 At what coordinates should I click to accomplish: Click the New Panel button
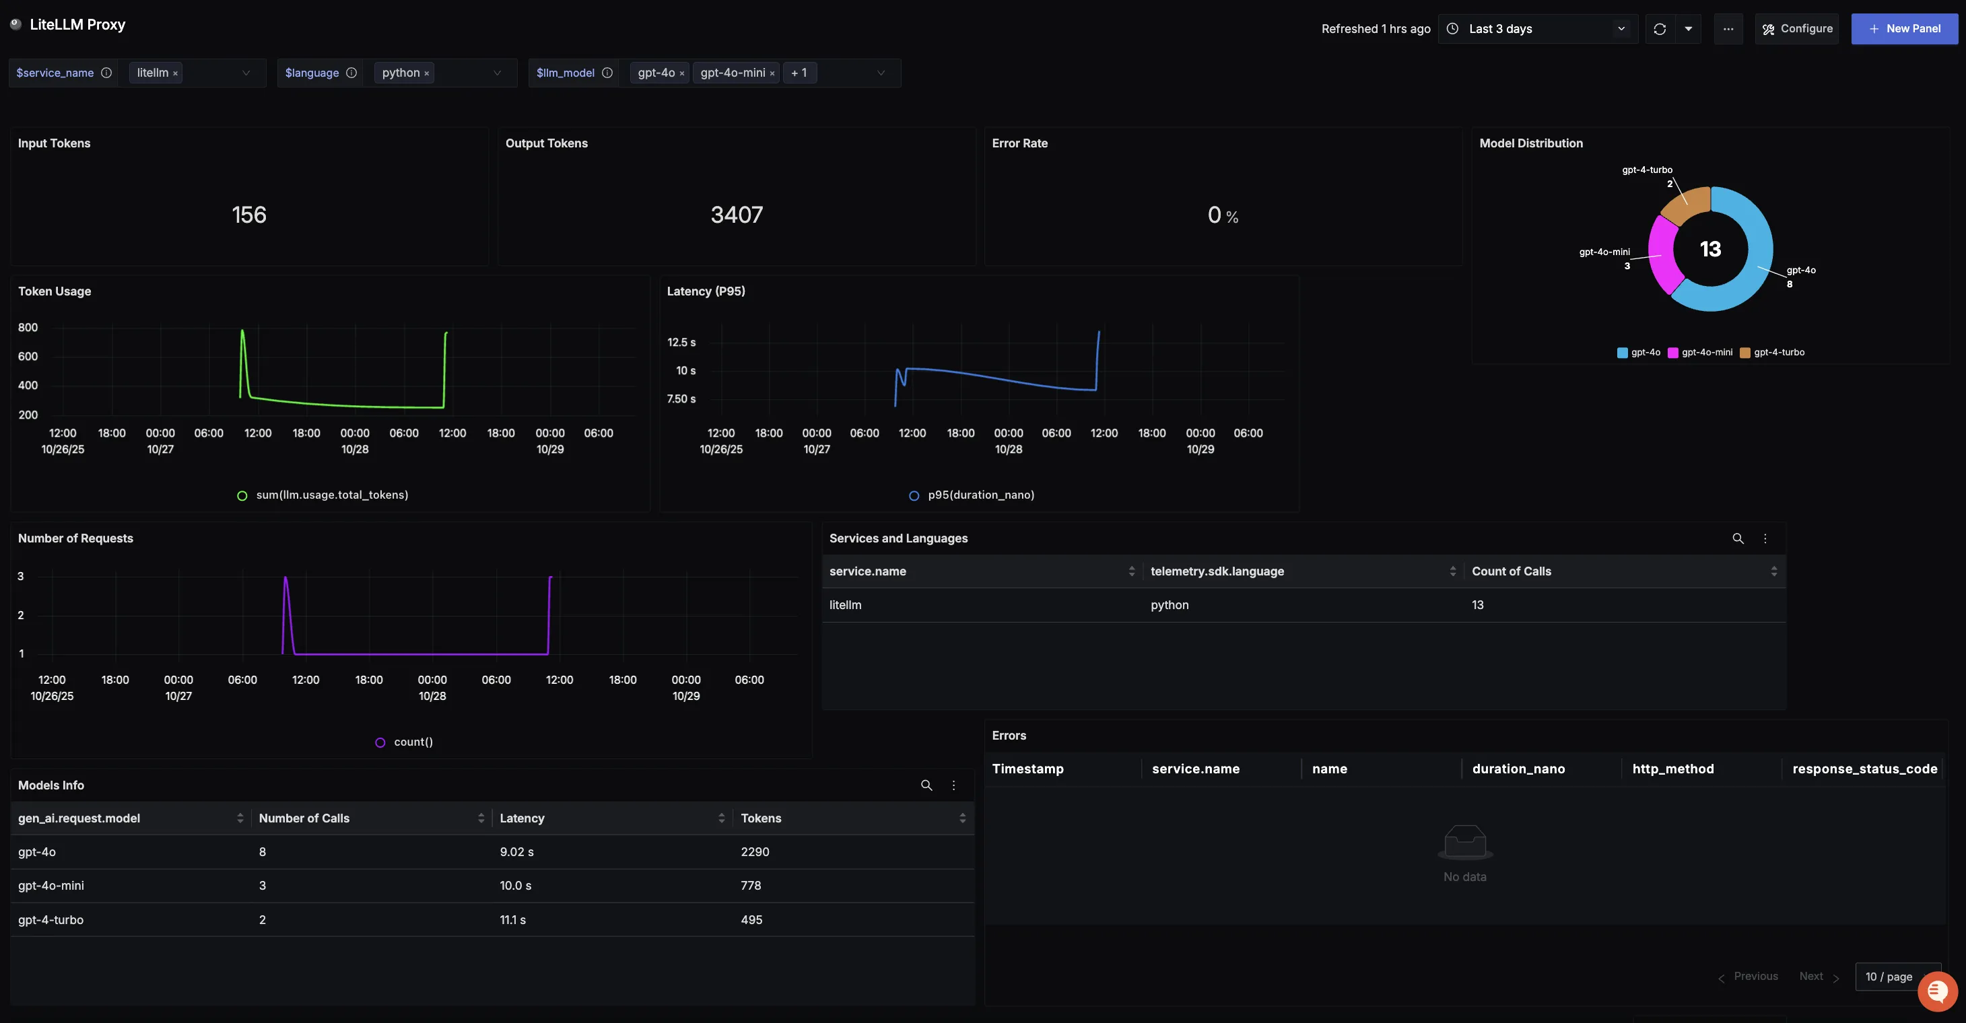click(x=1905, y=28)
